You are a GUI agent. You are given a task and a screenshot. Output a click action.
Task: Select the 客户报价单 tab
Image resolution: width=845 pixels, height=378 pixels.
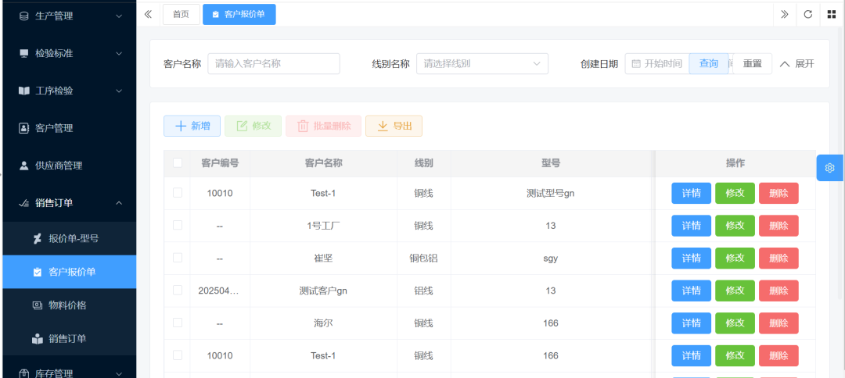[239, 14]
